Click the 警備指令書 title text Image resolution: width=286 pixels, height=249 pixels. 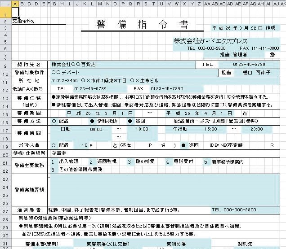[142, 25]
